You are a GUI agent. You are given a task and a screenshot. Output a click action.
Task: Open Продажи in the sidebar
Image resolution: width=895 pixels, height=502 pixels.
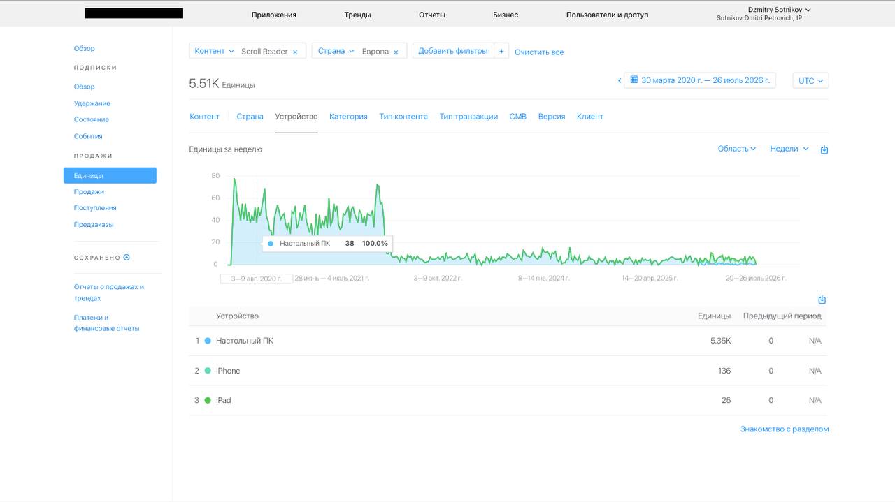tap(89, 191)
